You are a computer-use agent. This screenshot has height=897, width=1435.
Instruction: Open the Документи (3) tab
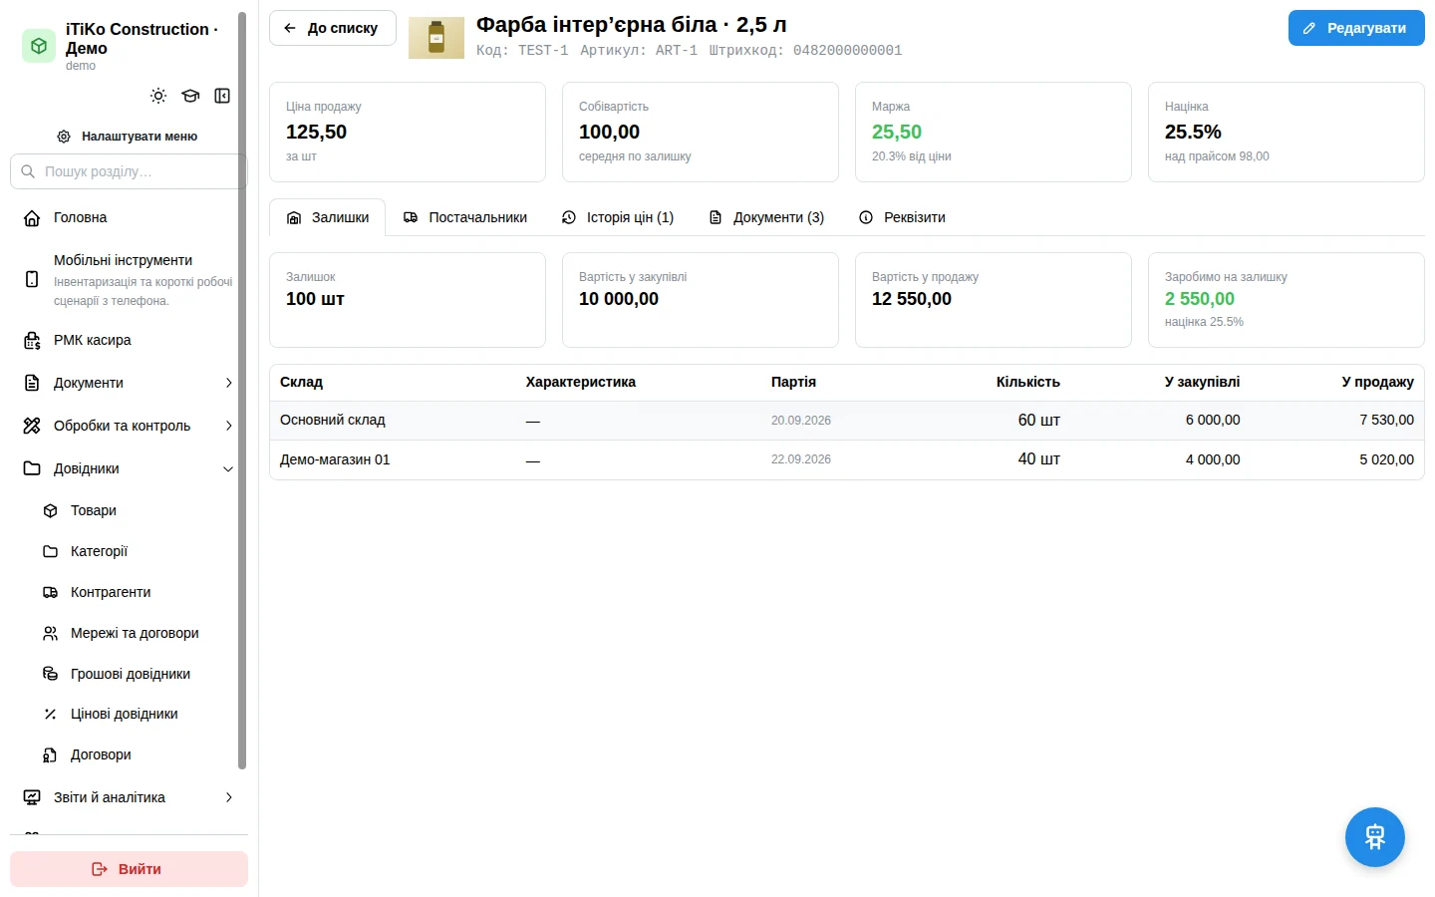(x=766, y=217)
